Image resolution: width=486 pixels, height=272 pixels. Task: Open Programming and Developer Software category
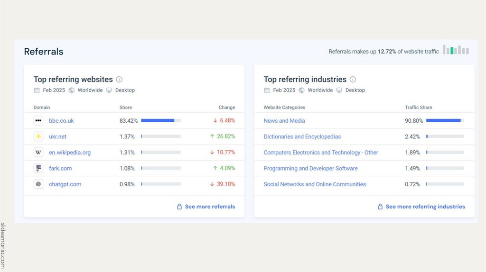click(311, 168)
